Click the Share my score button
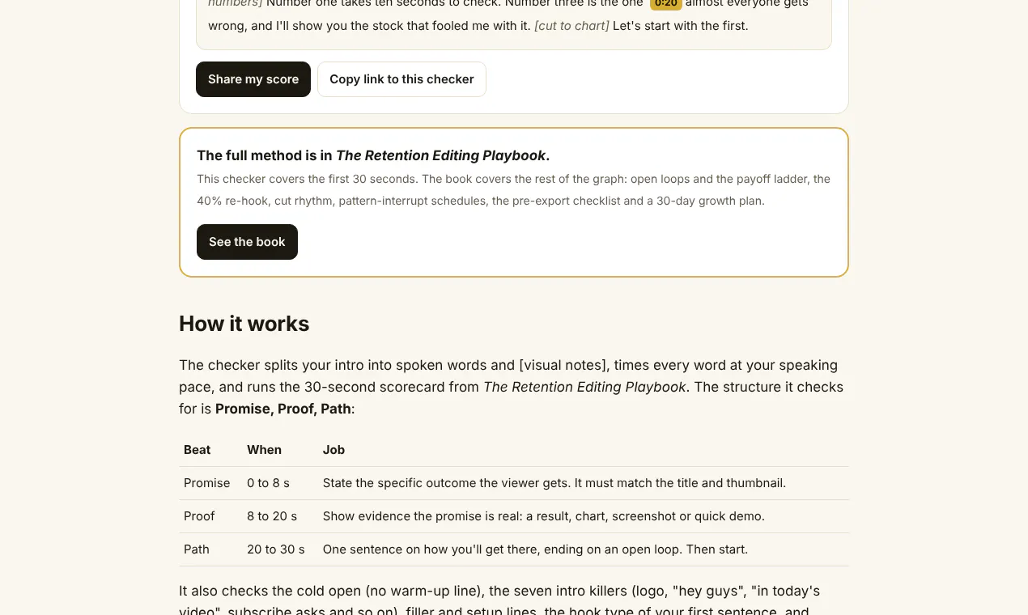Screen dimensions: 1028x615 coord(253,79)
